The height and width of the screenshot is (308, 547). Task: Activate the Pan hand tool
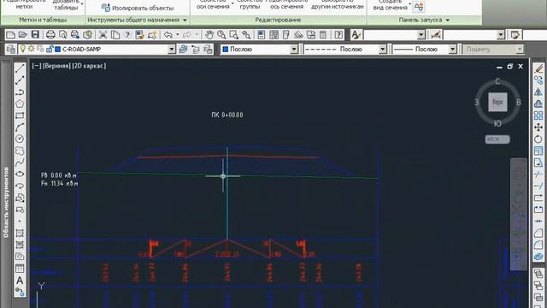coord(209,34)
